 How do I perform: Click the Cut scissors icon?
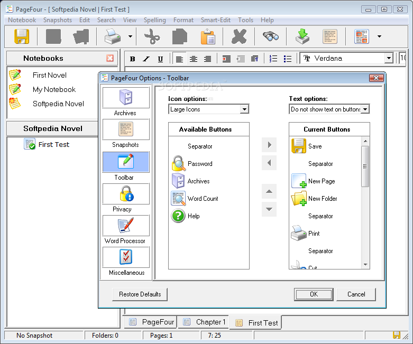152,36
